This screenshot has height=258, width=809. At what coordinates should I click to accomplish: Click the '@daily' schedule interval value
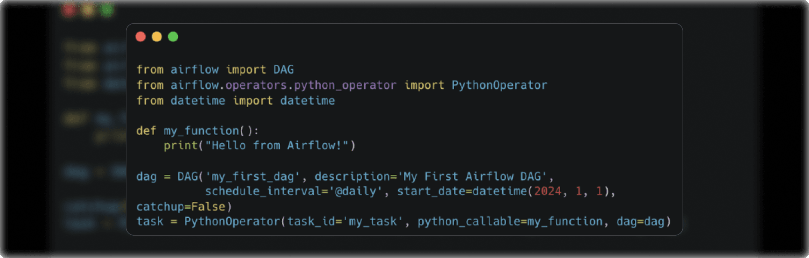[356, 192]
